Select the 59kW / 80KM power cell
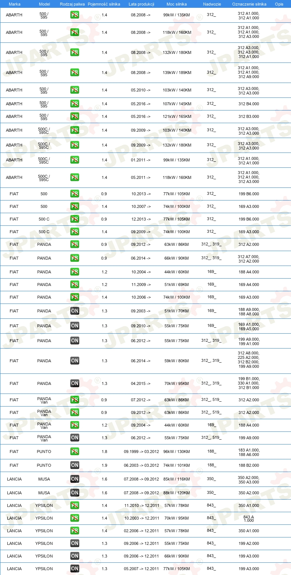 pyautogui.click(x=177, y=361)
